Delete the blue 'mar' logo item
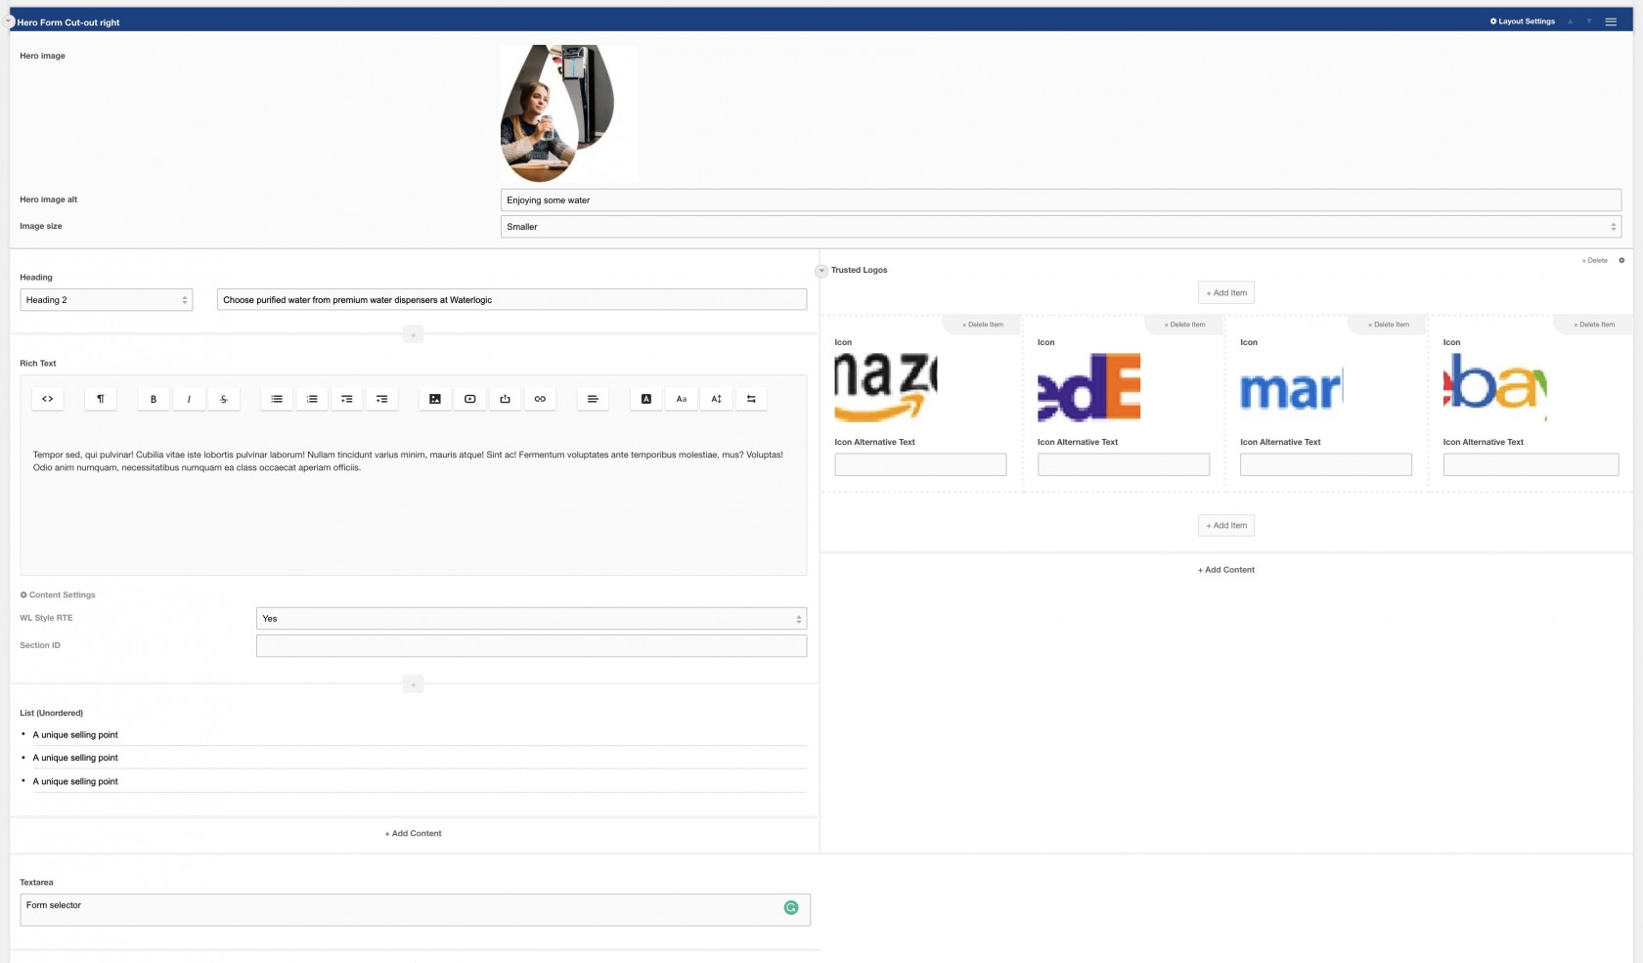The width and height of the screenshot is (1643, 963). (x=1389, y=325)
